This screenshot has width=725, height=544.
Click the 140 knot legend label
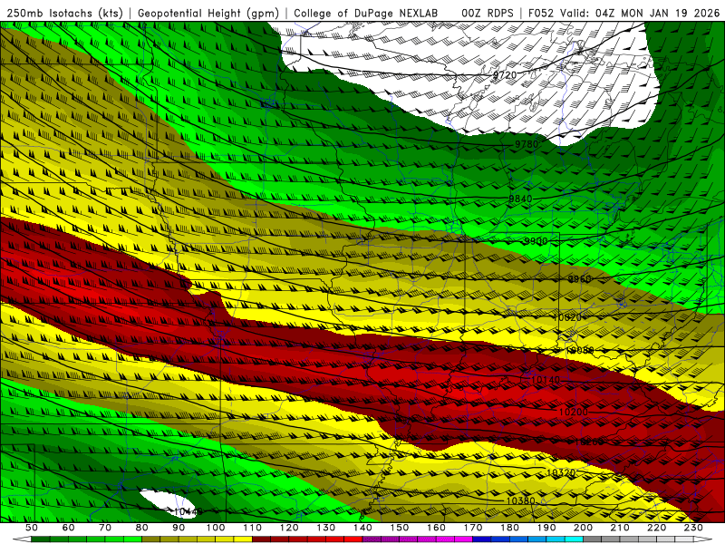(362, 528)
